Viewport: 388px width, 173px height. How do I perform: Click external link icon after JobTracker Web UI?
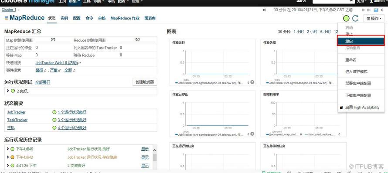[x=80, y=63]
